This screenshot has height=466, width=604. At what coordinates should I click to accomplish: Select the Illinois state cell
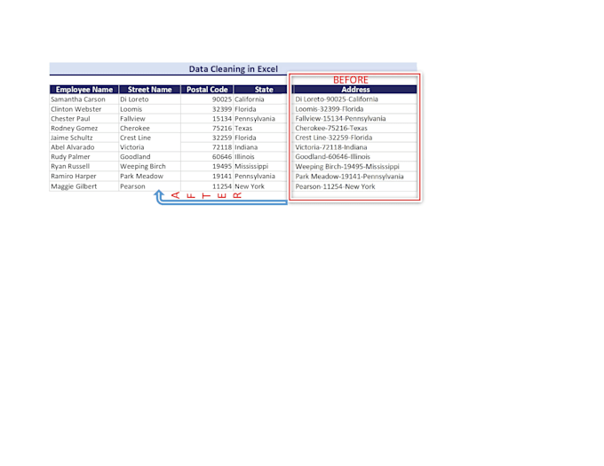(x=260, y=156)
